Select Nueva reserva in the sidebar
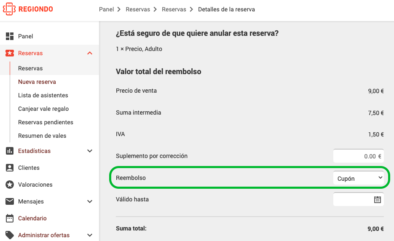 point(37,82)
